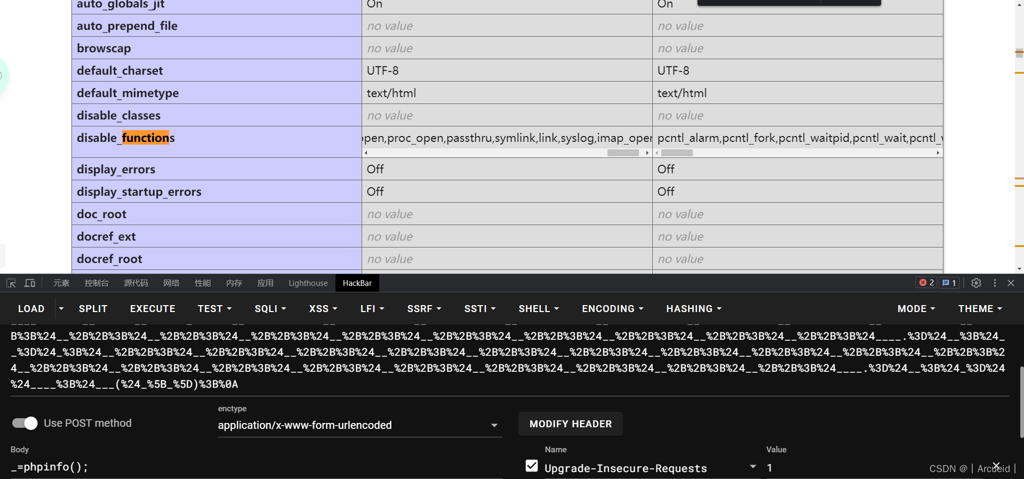Open the enctype selection dropdown
The image size is (1024, 479).
[360, 425]
